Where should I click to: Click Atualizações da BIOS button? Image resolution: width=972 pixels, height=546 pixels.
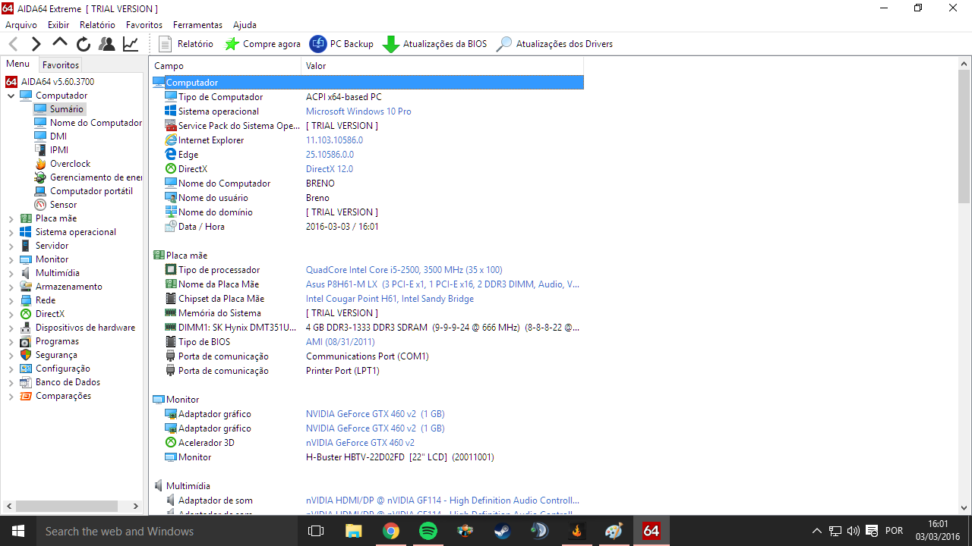(x=434, y=44)
